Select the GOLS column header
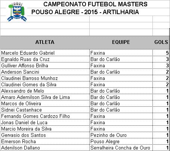Screen dimensions: 170x151 pyautogui.click(x=161, y=42)
